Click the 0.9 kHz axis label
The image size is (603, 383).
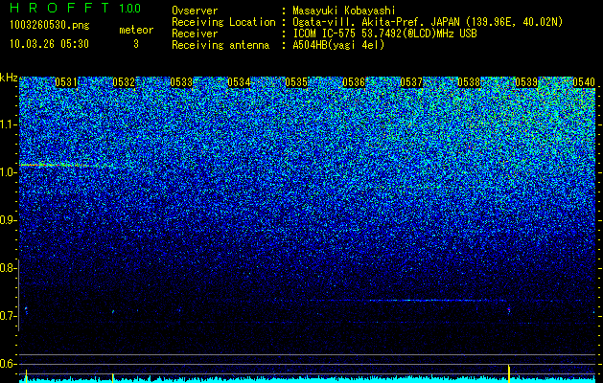(7, 220)
